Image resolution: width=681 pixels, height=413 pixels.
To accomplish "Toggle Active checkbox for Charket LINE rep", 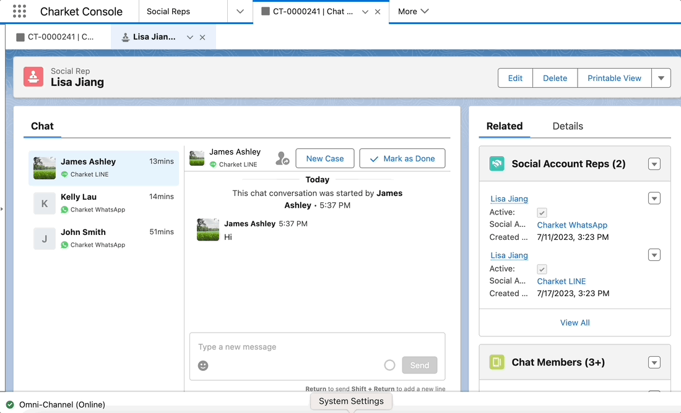I will [x=542, y=269].
